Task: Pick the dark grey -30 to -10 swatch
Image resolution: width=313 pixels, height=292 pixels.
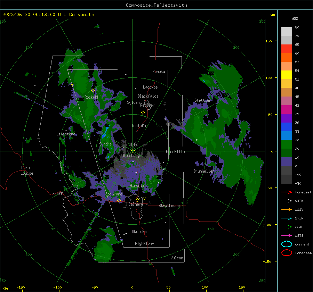Action: point(287,179)
